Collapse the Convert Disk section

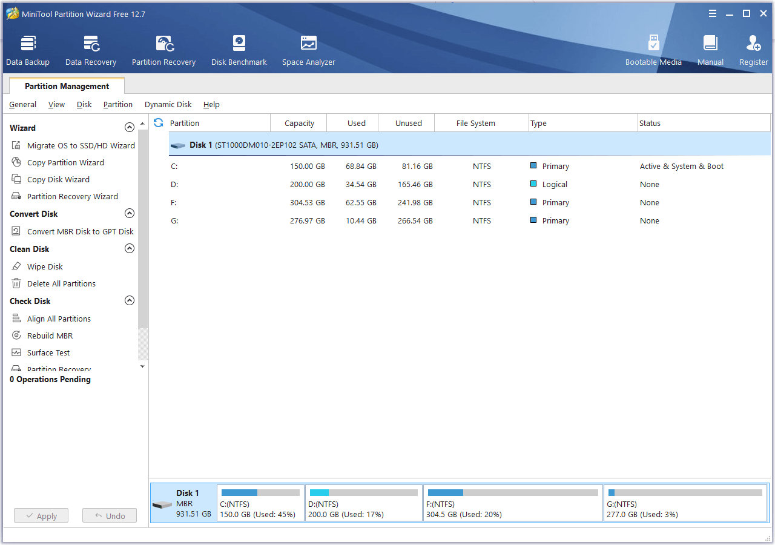[x=129, y=213]
